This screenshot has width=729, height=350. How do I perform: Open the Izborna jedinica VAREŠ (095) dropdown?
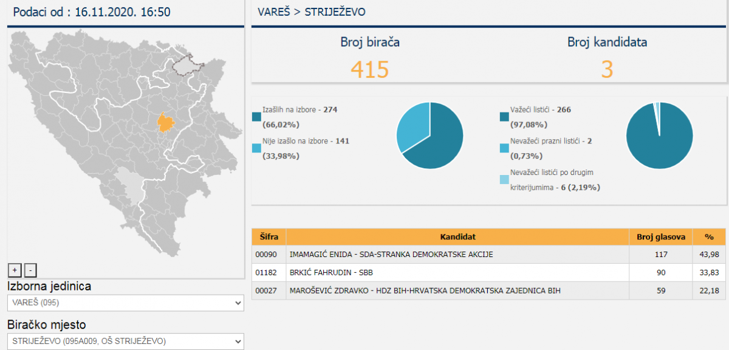point(126,303)
